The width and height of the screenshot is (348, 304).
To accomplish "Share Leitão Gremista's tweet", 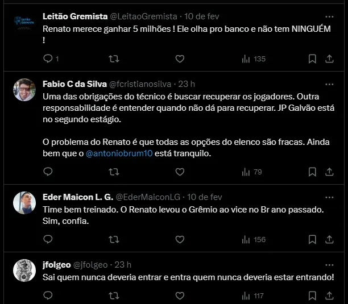I will tap(329, 59).
